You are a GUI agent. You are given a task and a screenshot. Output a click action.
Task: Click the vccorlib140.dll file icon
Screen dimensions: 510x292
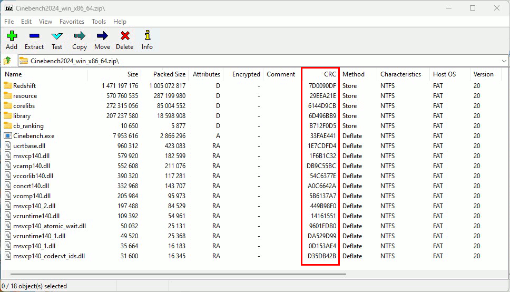pos(8,176)
